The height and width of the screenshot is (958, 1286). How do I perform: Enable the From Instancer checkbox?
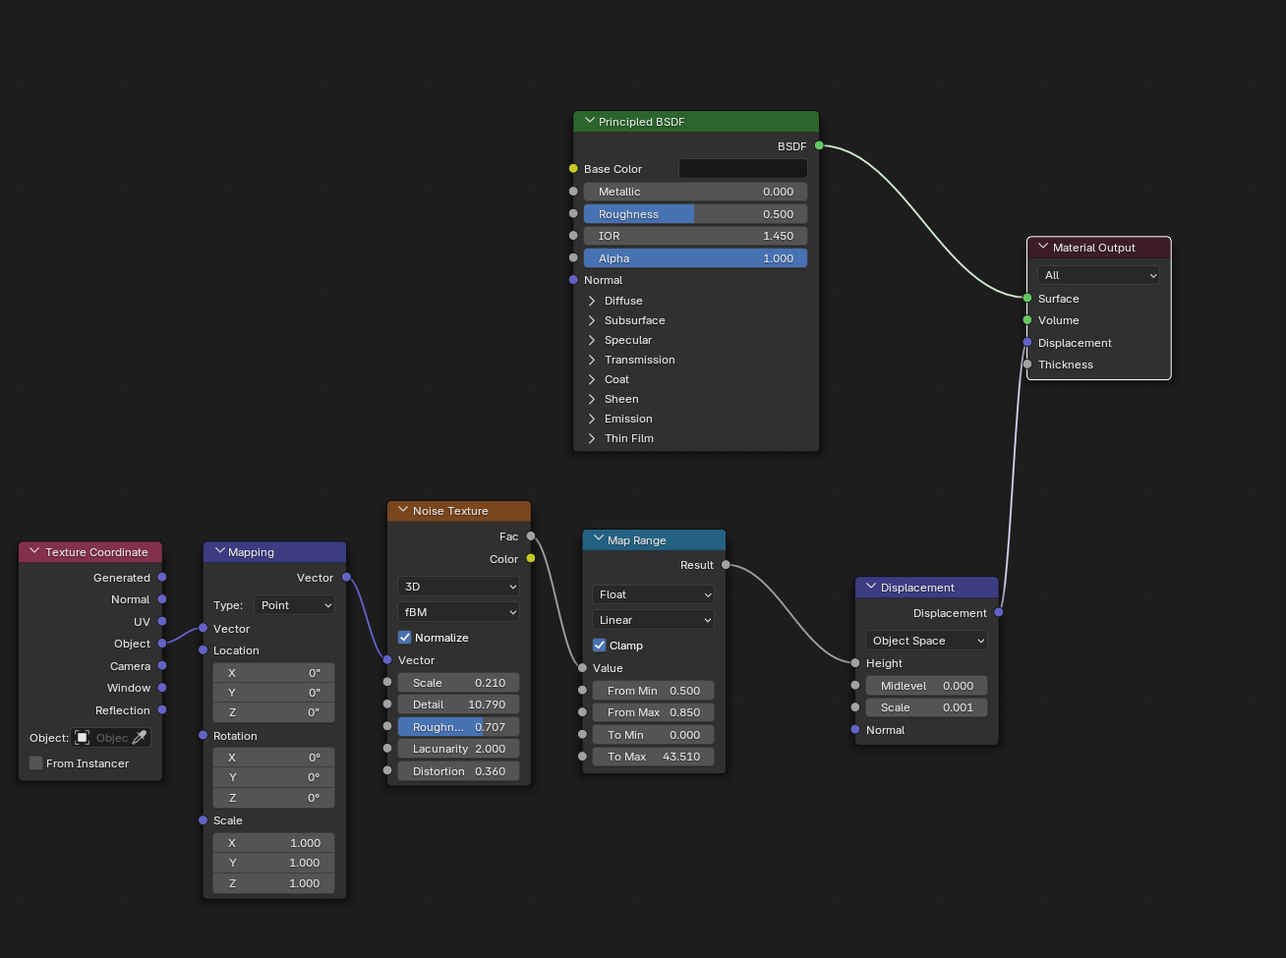[x=36, y=763]
